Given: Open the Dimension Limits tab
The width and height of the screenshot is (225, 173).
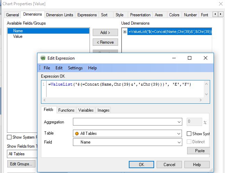Looking at the screenshot, I should click(x=60, y=15).
